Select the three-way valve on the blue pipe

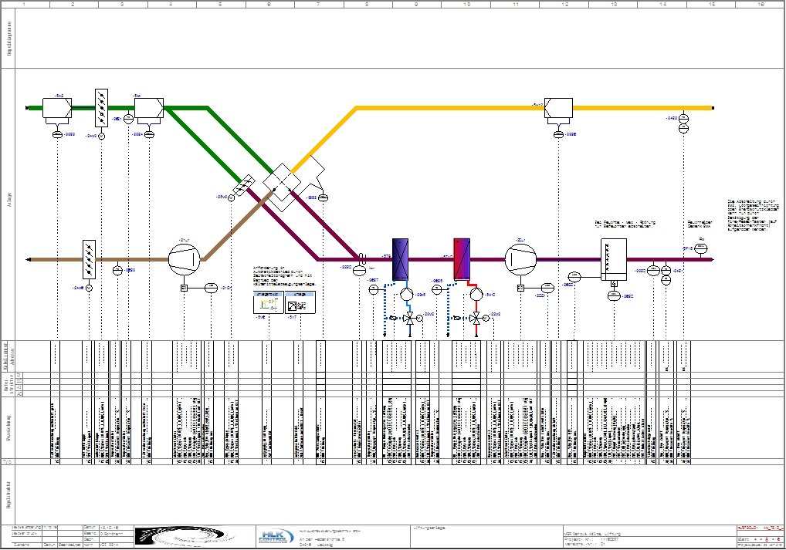410,318
